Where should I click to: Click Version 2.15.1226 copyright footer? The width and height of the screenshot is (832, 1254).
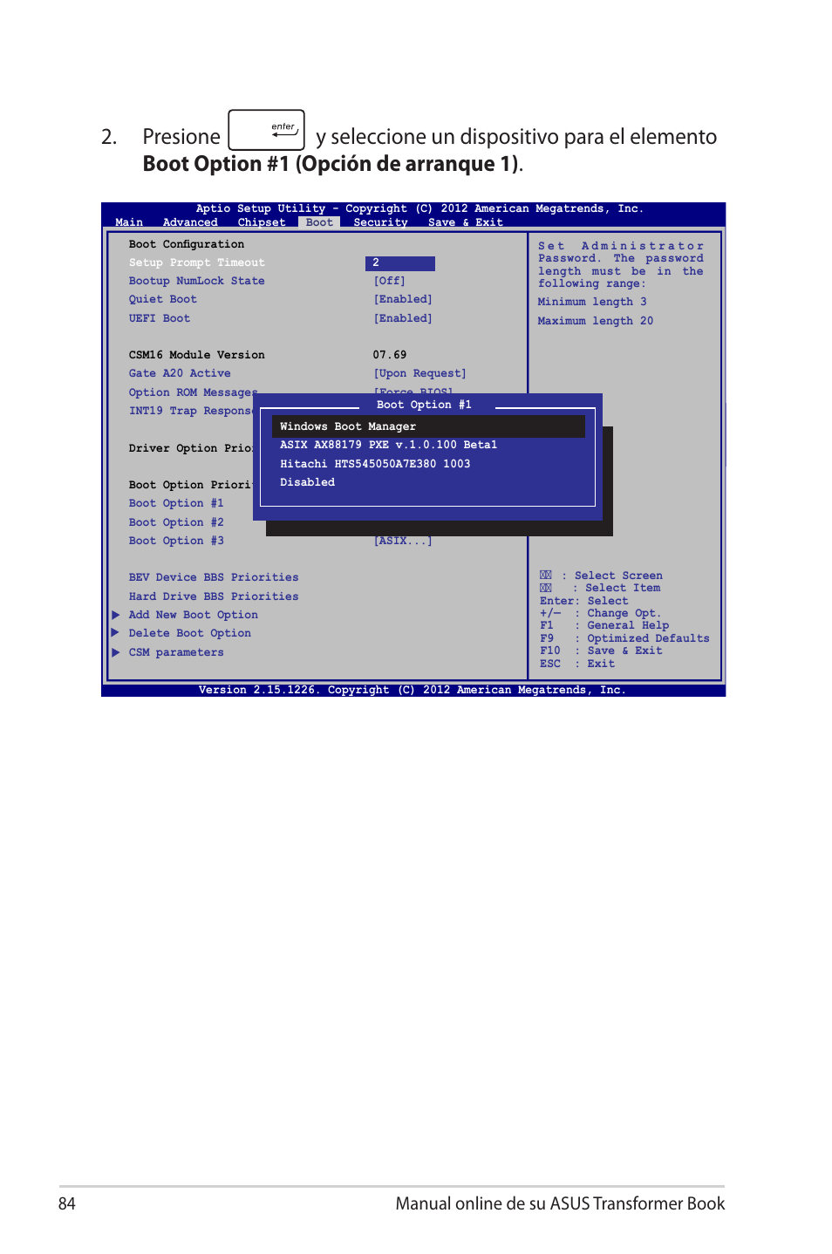412,690
